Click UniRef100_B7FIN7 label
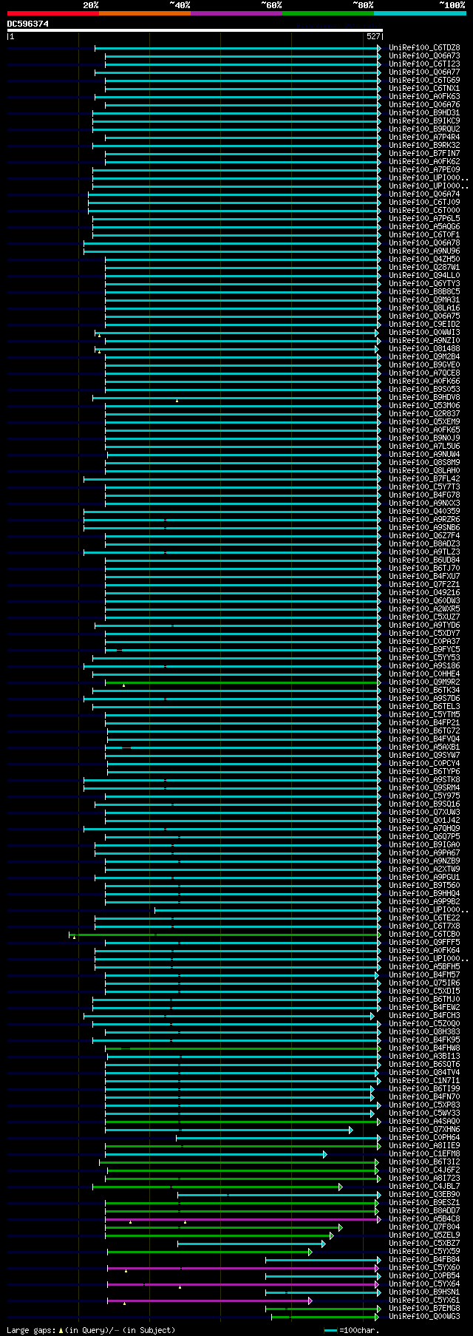 click(424, 153)
